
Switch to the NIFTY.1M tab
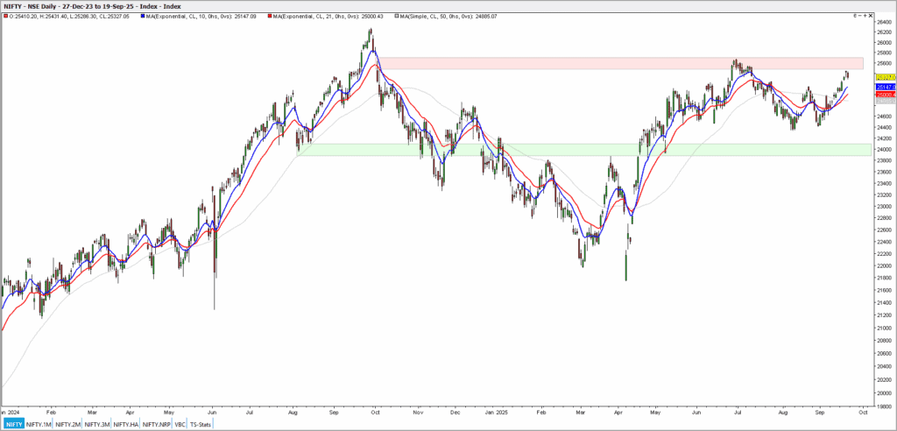(x=39, y=424)
